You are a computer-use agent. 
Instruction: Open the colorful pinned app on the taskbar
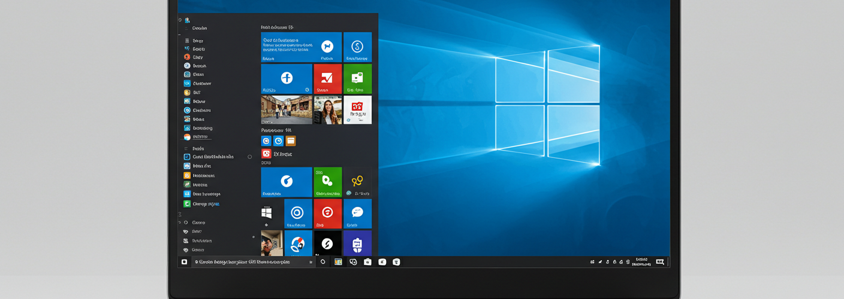click(x=338, y=262)
